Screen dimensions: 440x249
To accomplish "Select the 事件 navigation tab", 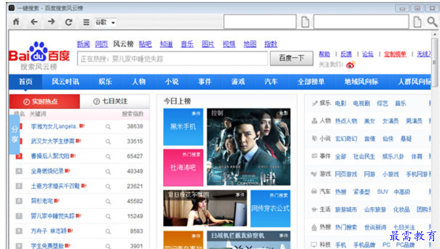I will click(x=205, y=82).
